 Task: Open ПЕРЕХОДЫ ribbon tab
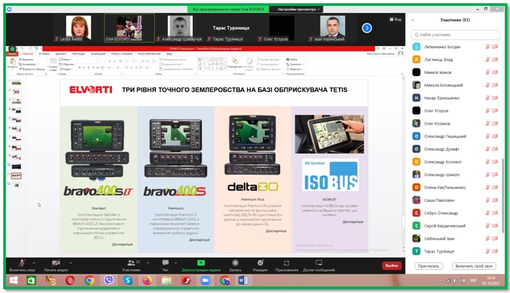point(78,54)
